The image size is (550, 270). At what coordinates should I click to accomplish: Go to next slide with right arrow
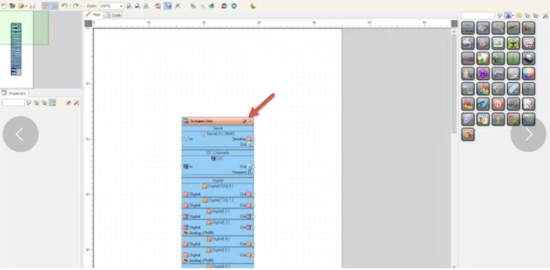tap(528, 134)
